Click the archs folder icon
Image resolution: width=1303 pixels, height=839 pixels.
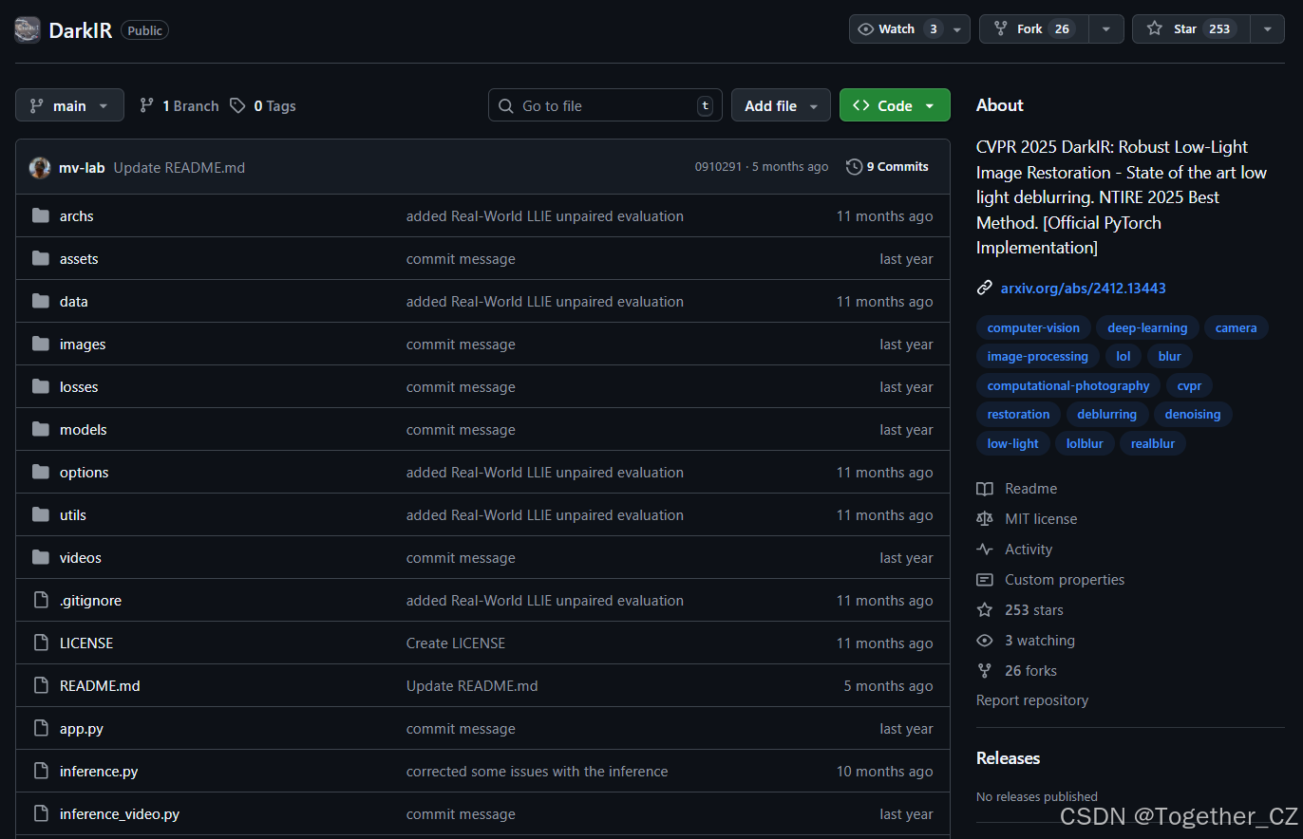point(40,215)
